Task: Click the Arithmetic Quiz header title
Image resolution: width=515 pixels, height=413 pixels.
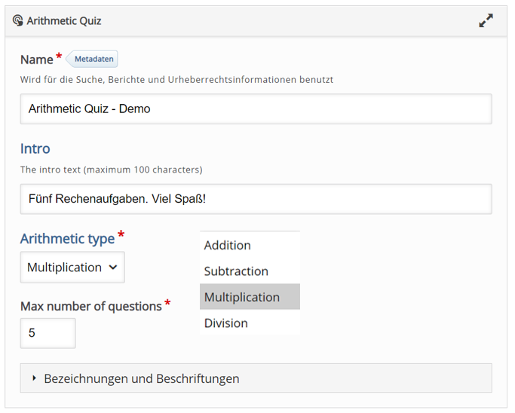Action: [x=64, y=21]
